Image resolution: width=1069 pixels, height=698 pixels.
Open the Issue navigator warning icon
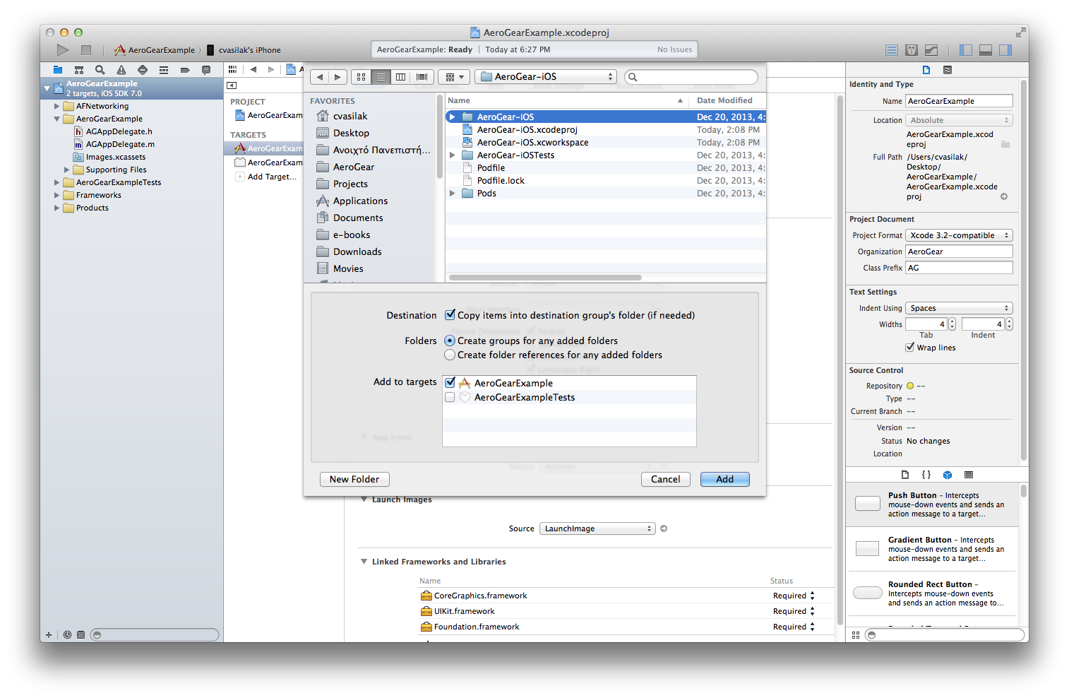[121, 70]
